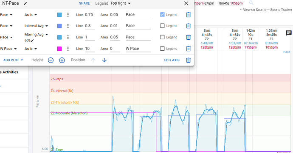Image resolution: width=293 pixels, height=153 pixels.
Task: Close the NT-Pace settings panel
Action: [186, 3]
